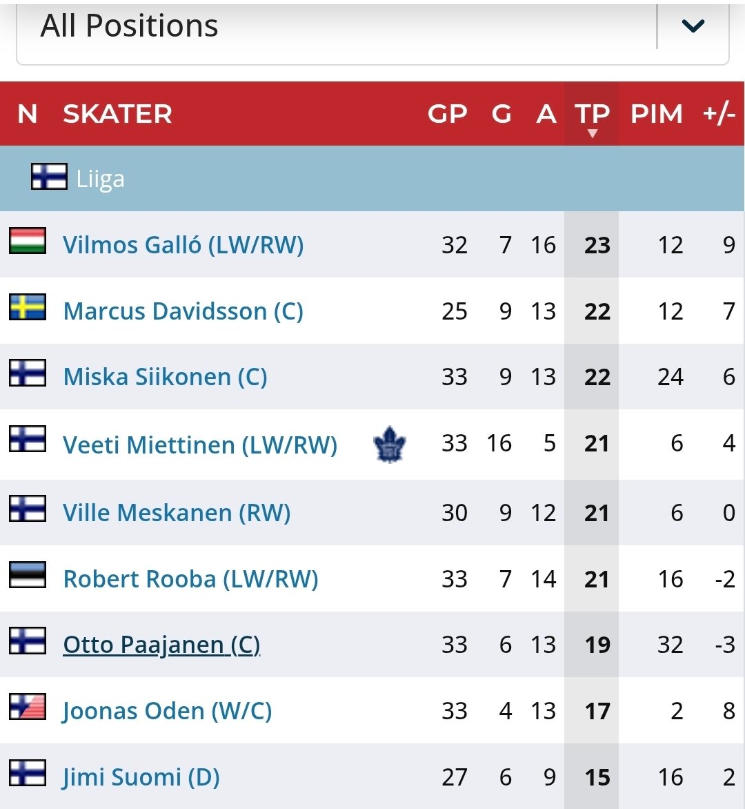Image resolution: width=745 pixels, height=809 pixels.
Task: Sort table by TP column
Action: coord(592,115)
